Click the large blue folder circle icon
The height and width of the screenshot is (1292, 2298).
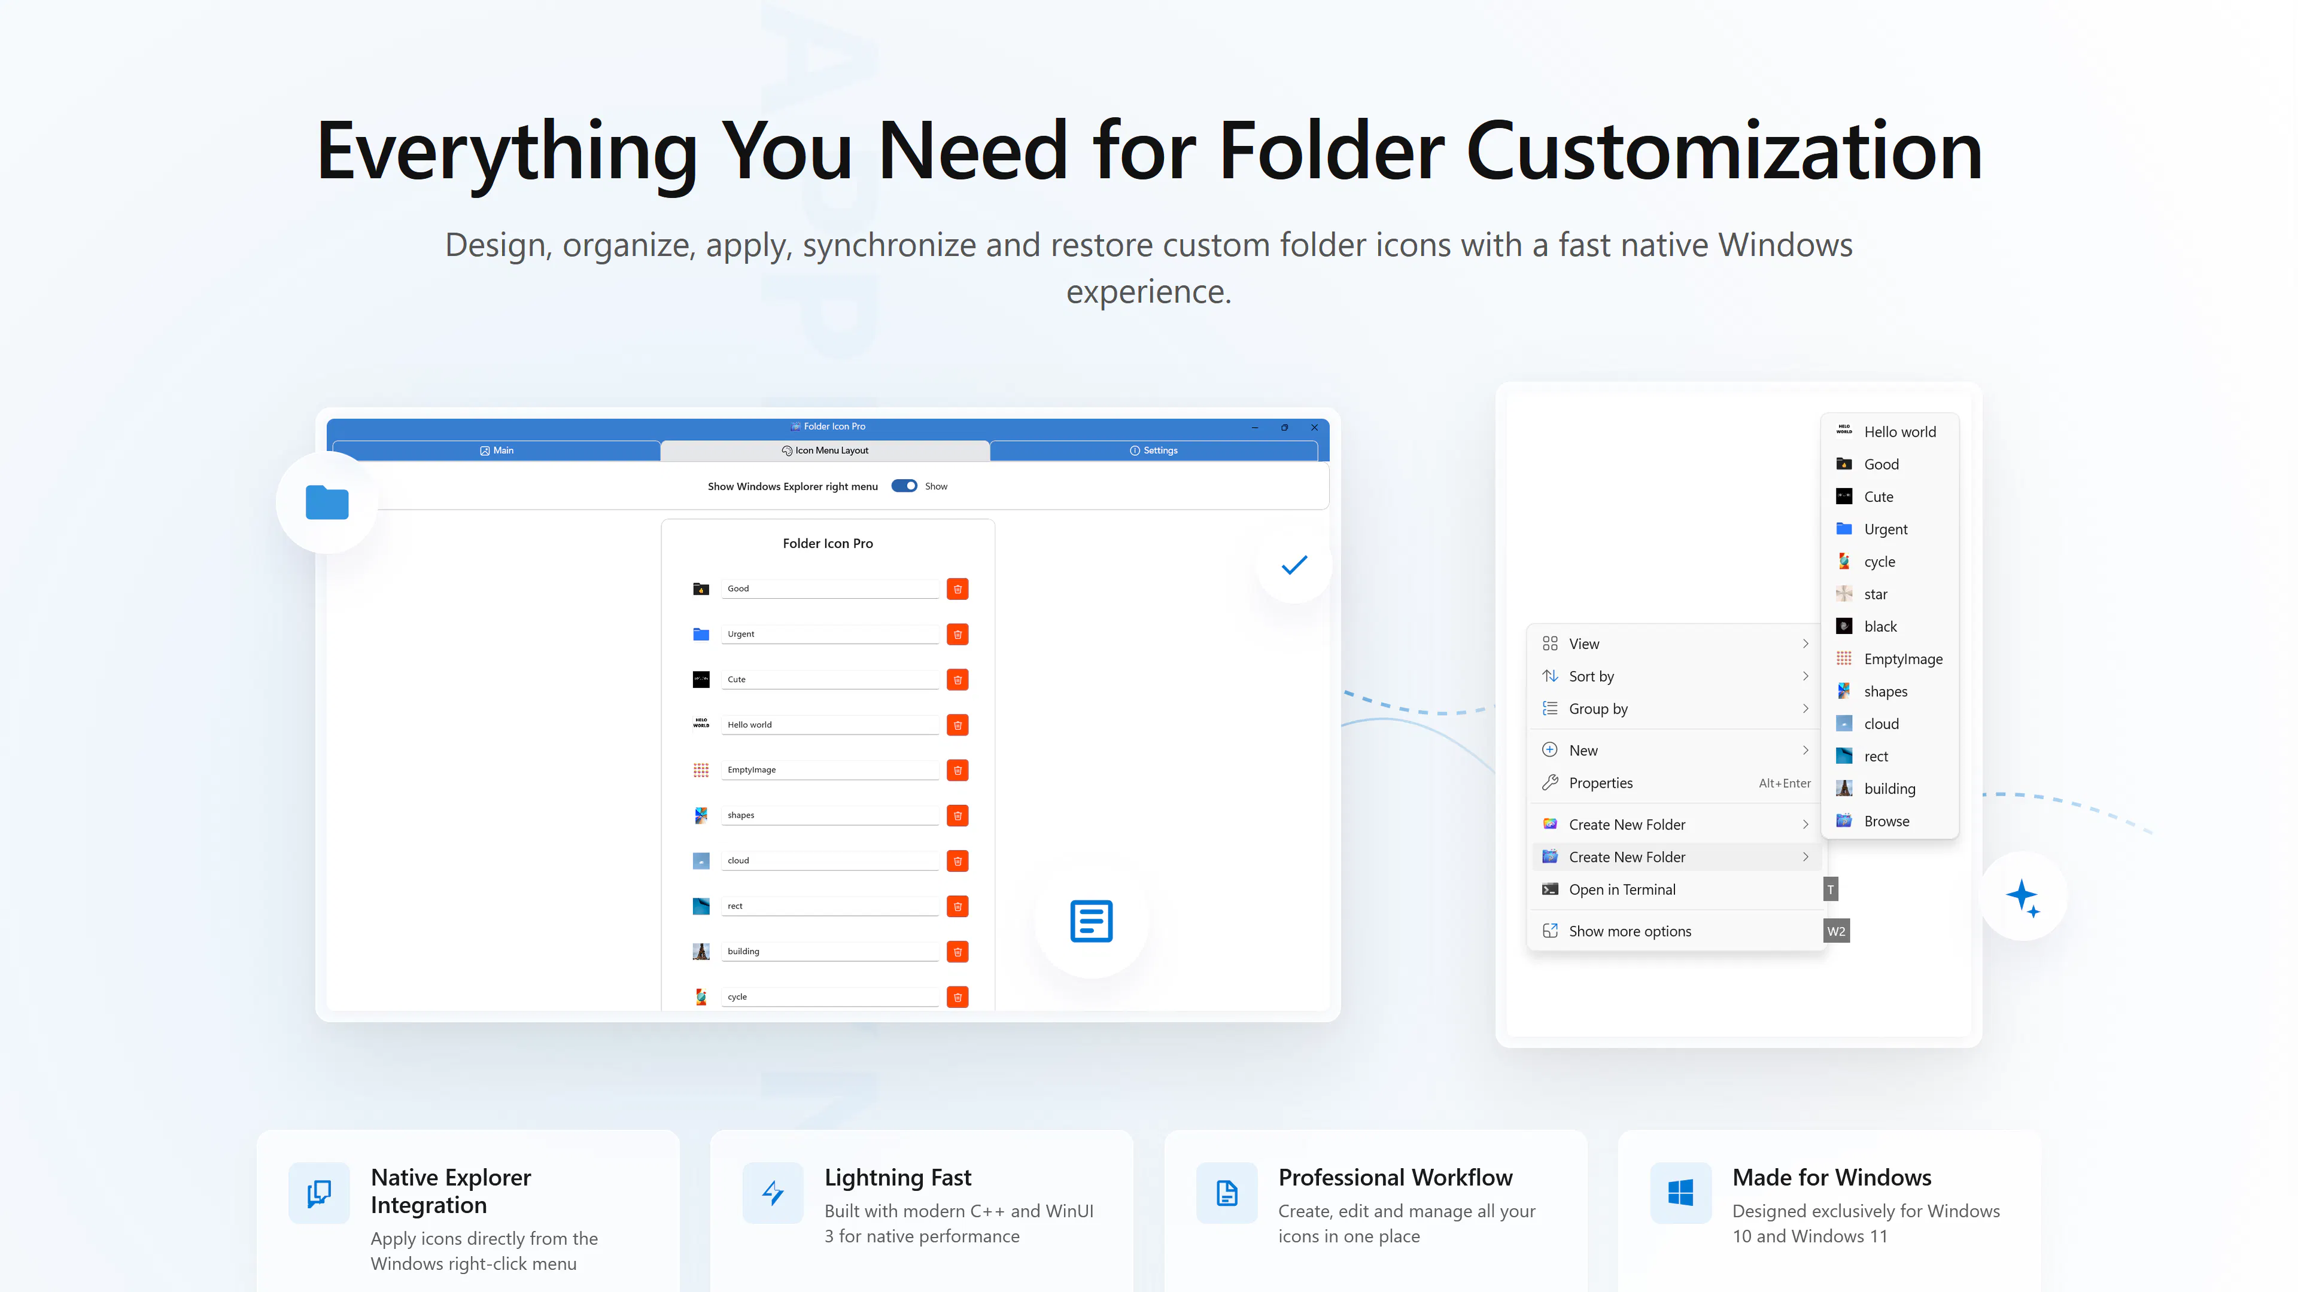(x=327, y=502)
